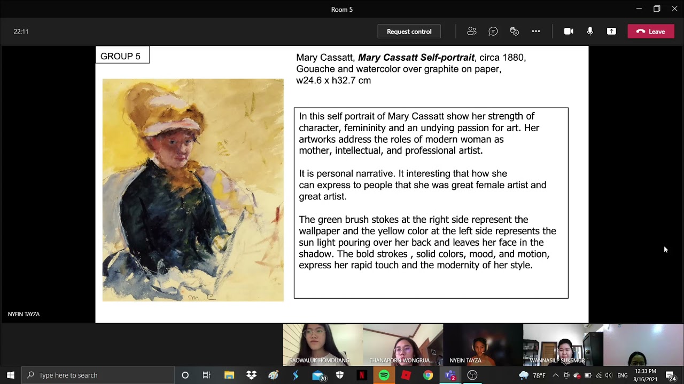
Task: Click the meeting timer 22:11
Action: [x=21, y=31]
